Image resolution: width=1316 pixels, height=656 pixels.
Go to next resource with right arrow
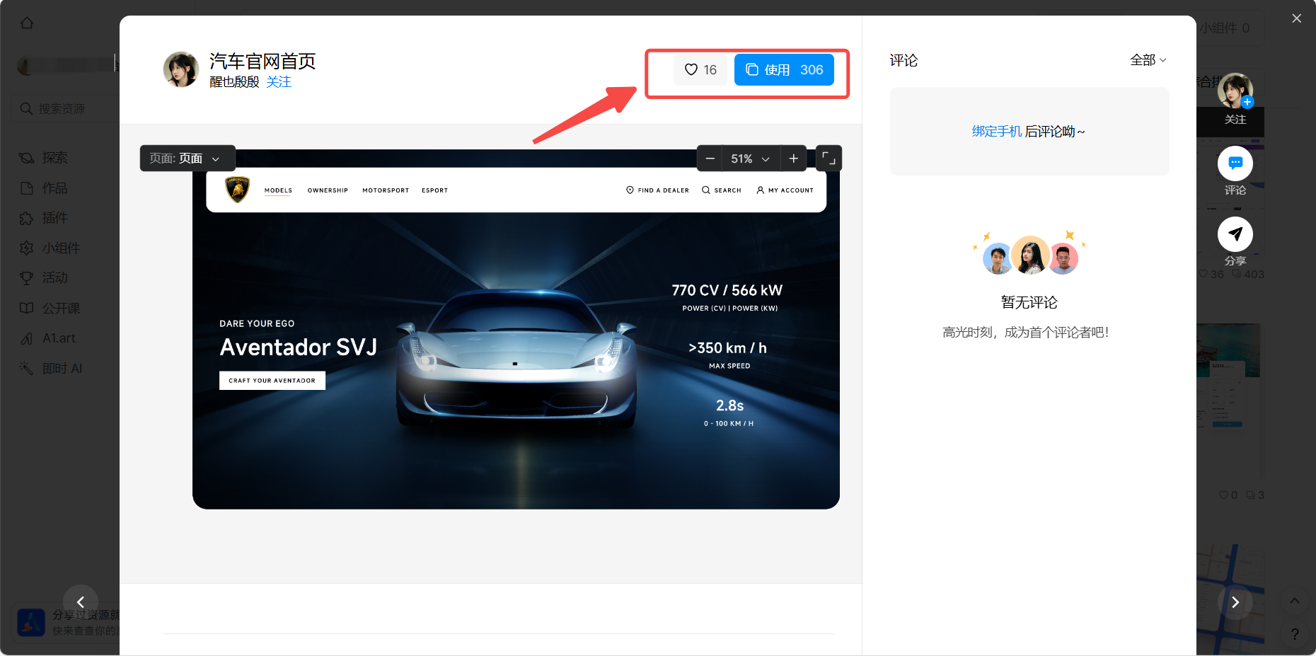pyautogui.click(x=1235, y=602)
